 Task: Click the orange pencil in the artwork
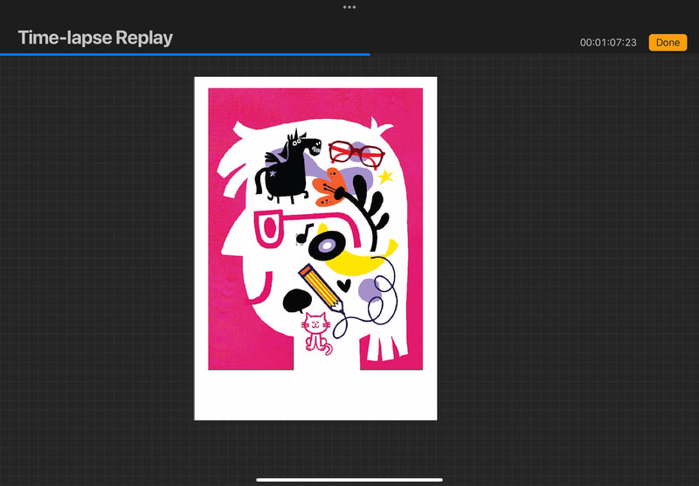(x=321, y=287)
